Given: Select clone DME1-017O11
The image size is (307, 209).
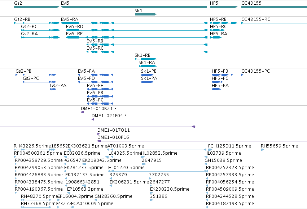Looking at the screenshot, I should (202, 134).
